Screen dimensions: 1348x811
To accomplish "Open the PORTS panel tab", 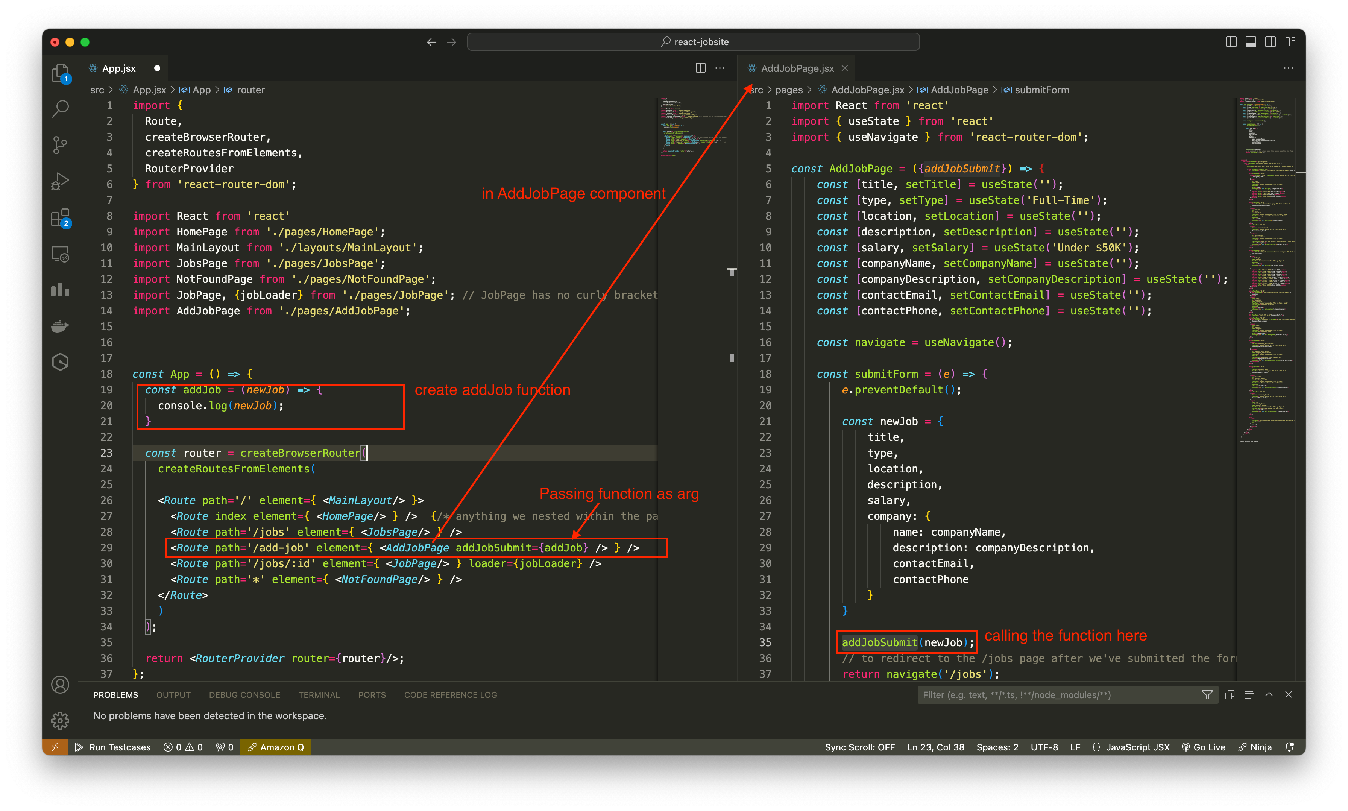I will point(372,695).
